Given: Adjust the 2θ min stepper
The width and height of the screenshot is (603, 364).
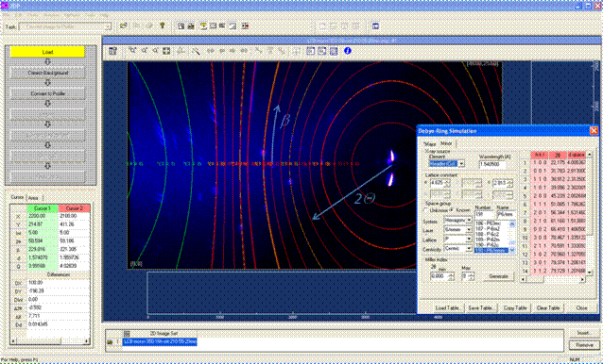Looking at the screenshot, I should pyautogui.click(x=452, y=276).
